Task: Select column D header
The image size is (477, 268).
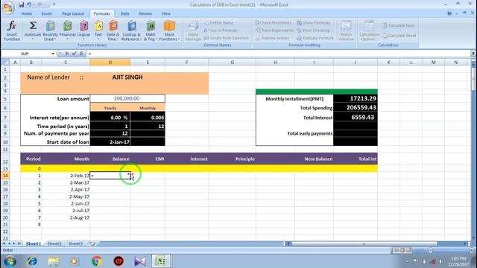Action: [x=110, y=63]
